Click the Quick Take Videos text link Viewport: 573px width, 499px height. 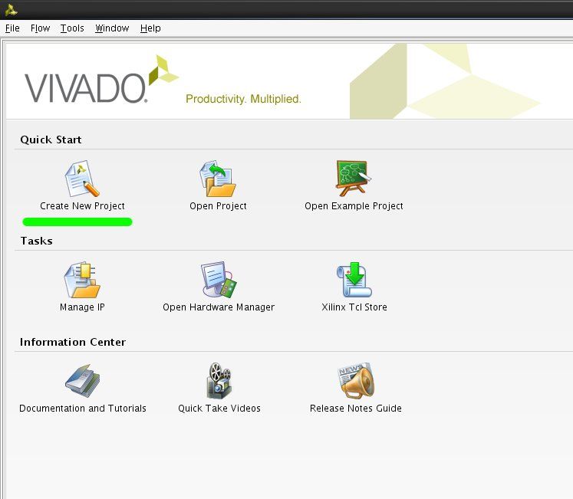(x=219, y=408)
